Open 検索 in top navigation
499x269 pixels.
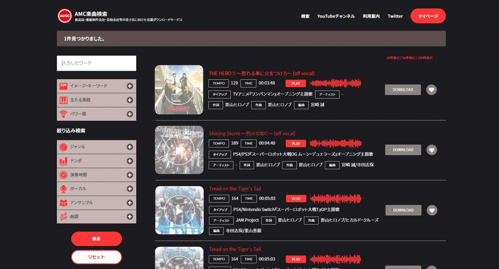coord(305,16)
